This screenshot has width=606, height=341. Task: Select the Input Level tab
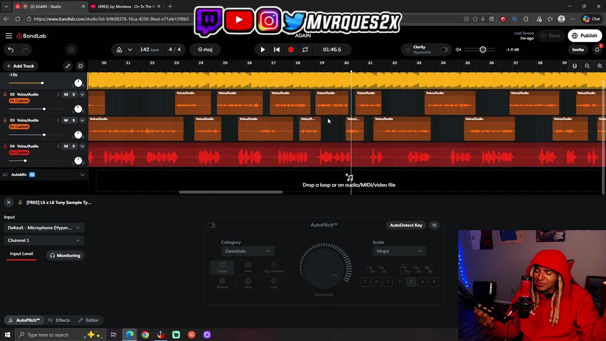click(21, 254)
